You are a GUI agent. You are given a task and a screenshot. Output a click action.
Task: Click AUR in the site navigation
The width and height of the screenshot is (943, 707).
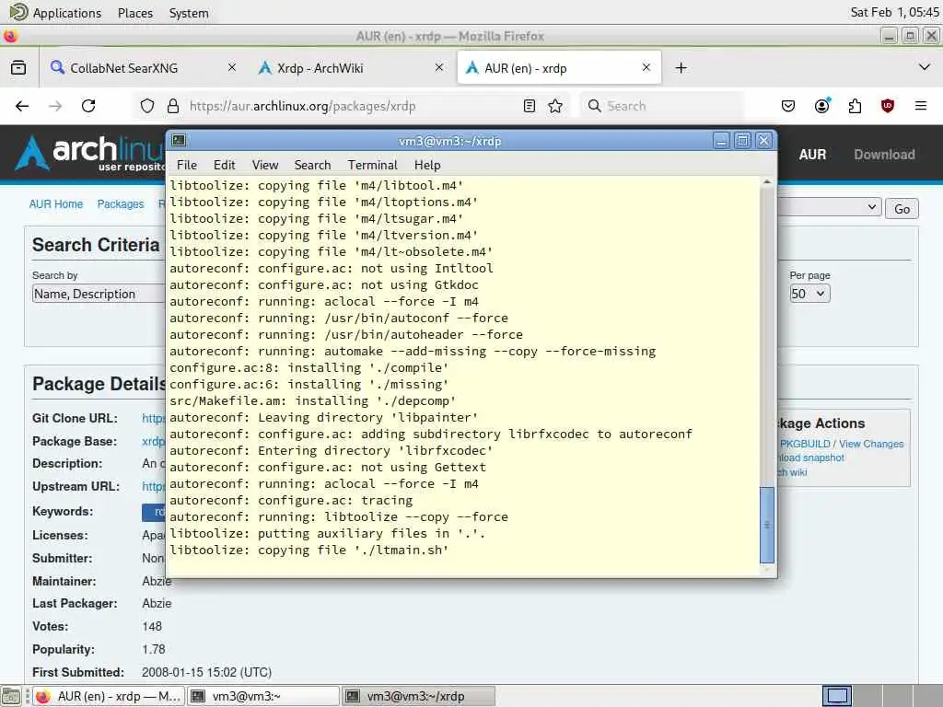(x=812, y=155)
